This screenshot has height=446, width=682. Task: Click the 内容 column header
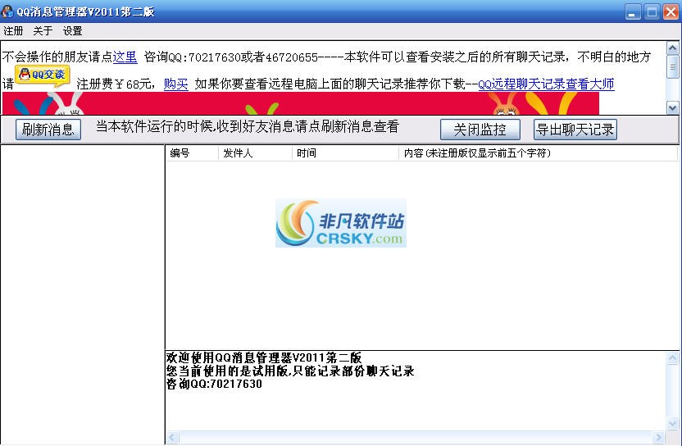[x=538, y=153]
